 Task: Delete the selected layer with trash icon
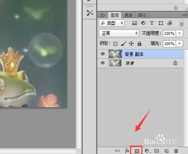coord(176,151)
